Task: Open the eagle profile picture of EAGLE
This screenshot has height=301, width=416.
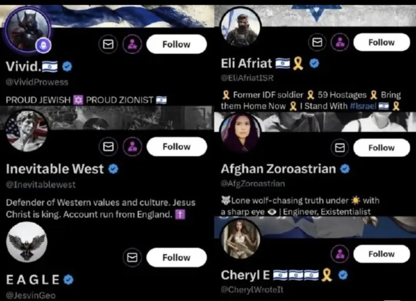Action: click(27, 242)
